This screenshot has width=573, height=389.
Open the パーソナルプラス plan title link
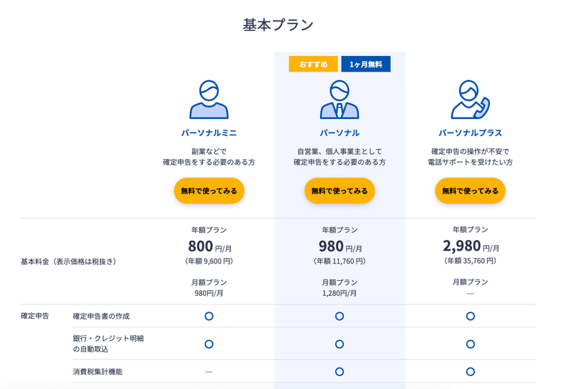(471, 133)
